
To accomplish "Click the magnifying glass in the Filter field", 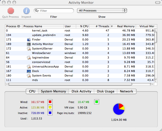I will [37, 10].
